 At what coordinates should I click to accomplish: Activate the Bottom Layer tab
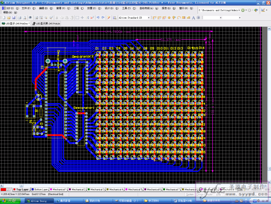point(40,190)
